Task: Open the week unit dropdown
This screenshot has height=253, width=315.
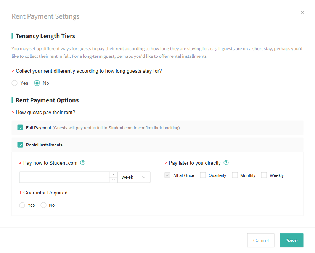Action: [x=133, y=177]
